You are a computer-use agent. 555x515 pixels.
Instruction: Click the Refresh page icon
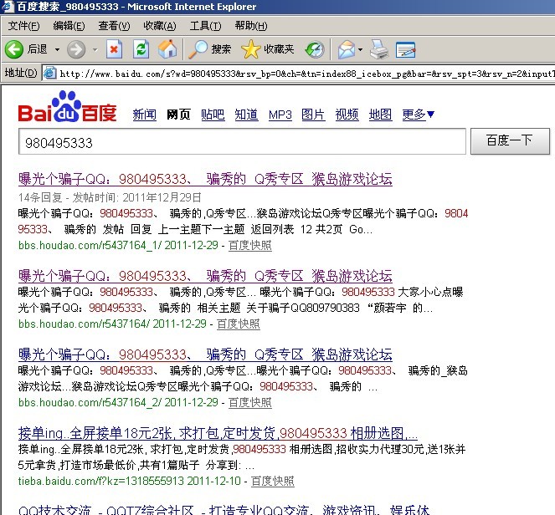tap(141, 49)
